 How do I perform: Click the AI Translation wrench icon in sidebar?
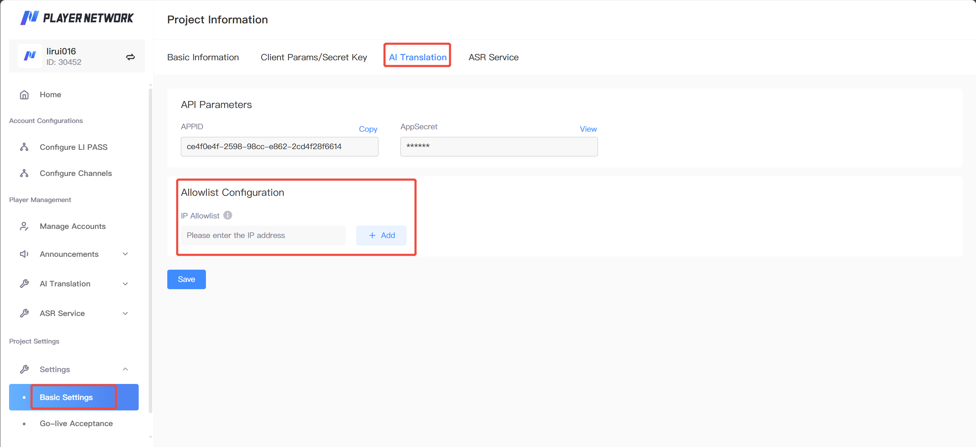tap(24, 284)
